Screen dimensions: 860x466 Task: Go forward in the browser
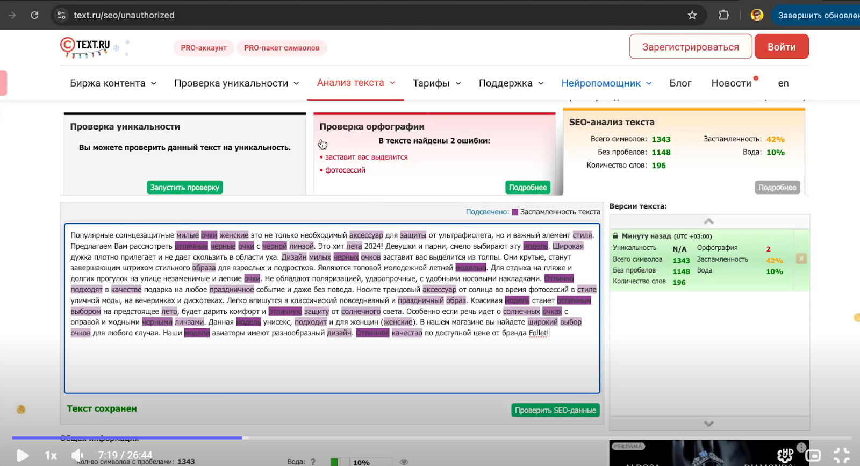point(12,15)
